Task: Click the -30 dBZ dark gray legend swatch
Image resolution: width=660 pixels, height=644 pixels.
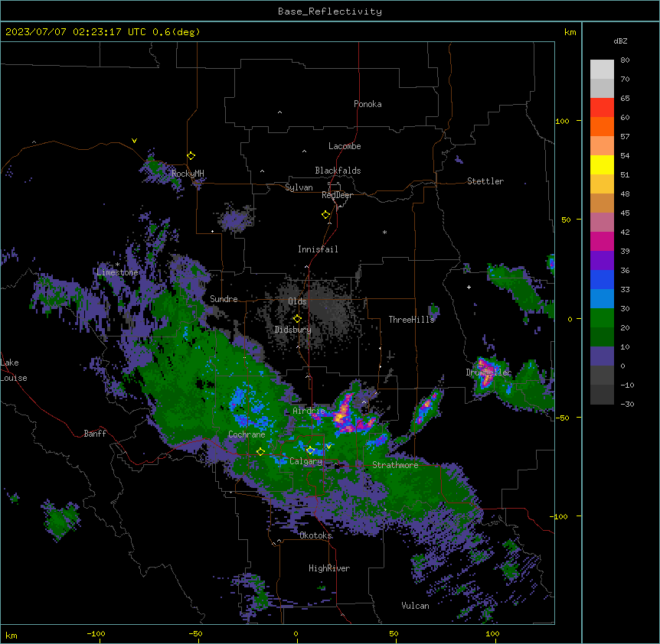Action: (602, 395)
